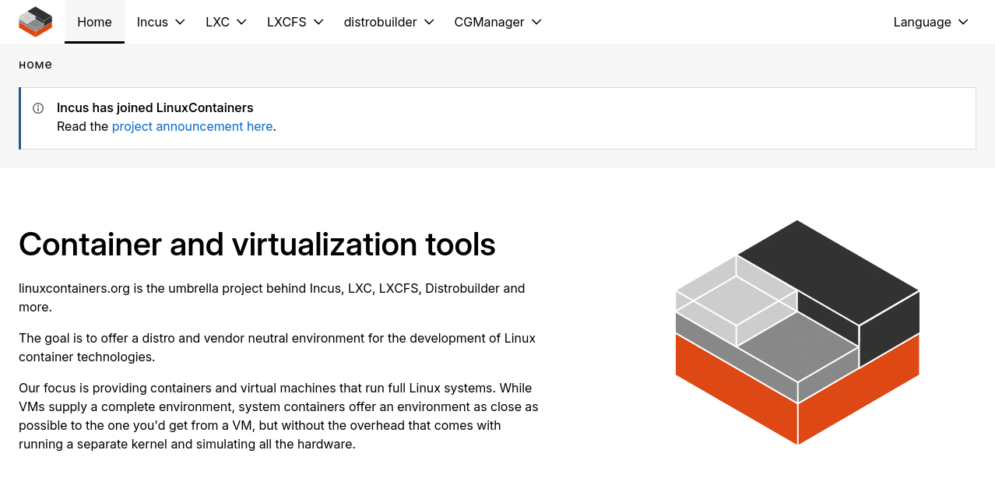This screenshot has width=995, height=503.
Task: Click the chevron beside distrobuilder
Action: [429, 22]
